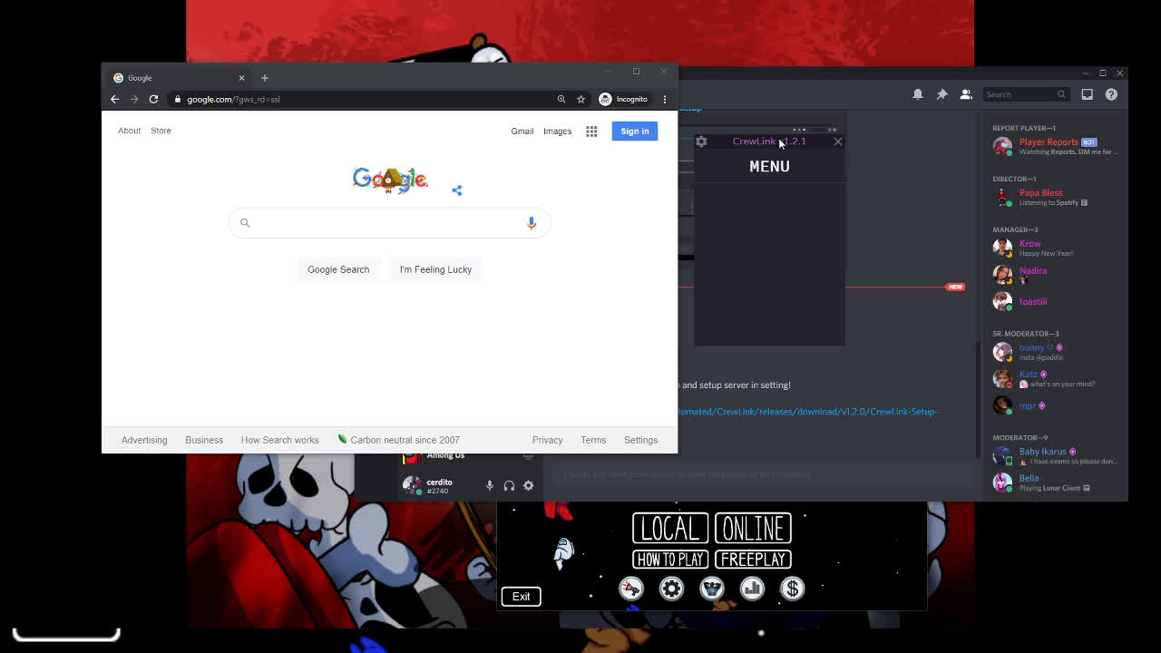Image resolution: width=1161 pixels, height=653 pixels.
Task: Open the Gmail link
Action: pyautogui.click(x=522, y=132)
